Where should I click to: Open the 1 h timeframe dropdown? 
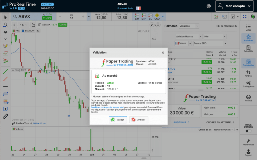point(23,25)
